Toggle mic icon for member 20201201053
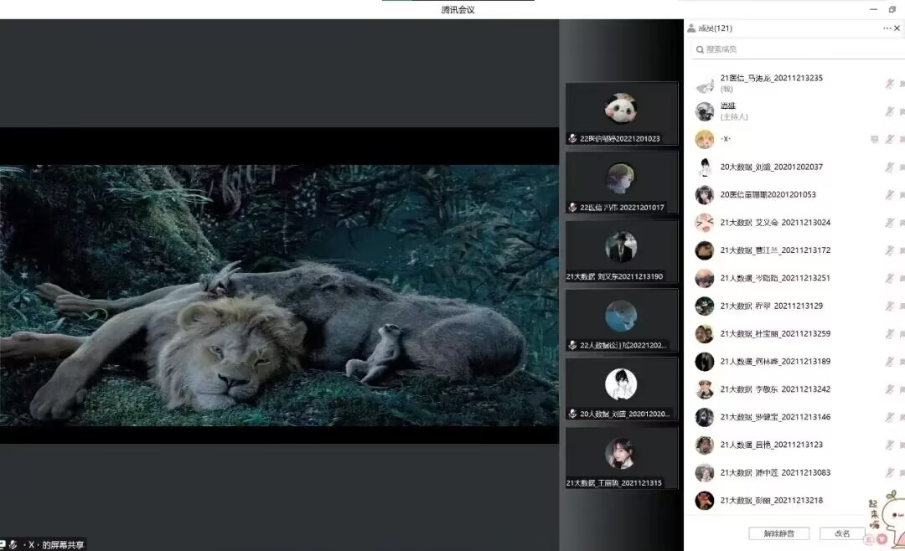 pyautogui.click(x=889, y=195)
